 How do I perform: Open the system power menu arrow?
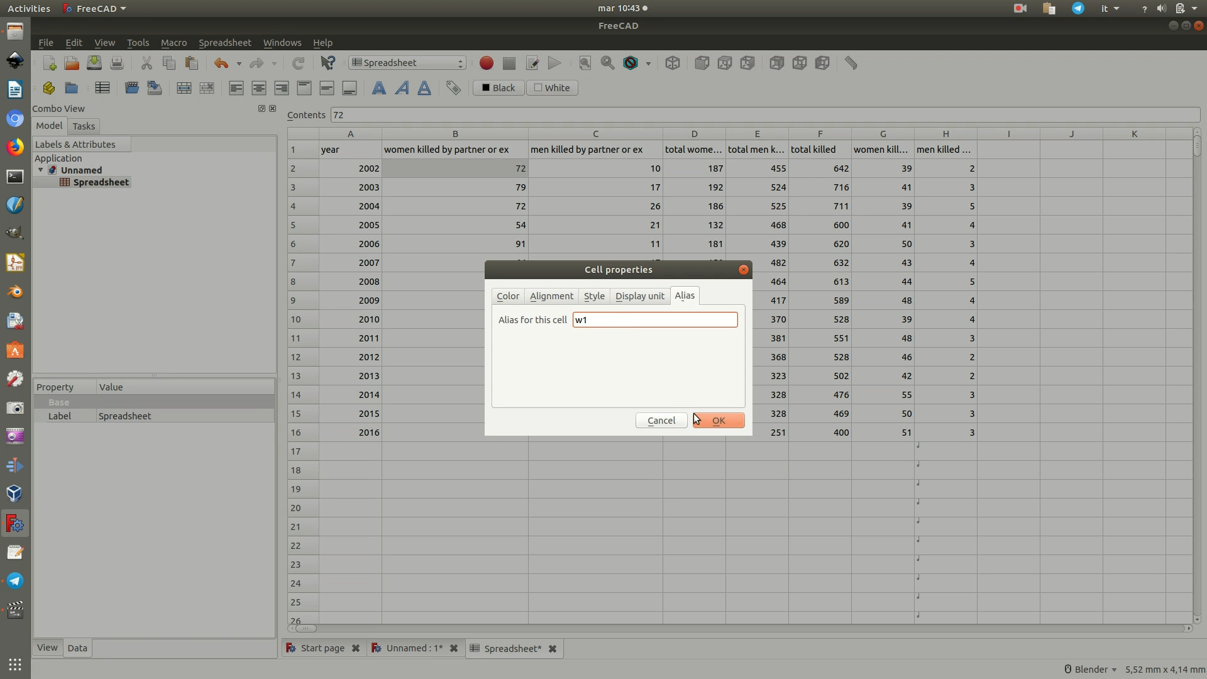[x=1194, y=9]
